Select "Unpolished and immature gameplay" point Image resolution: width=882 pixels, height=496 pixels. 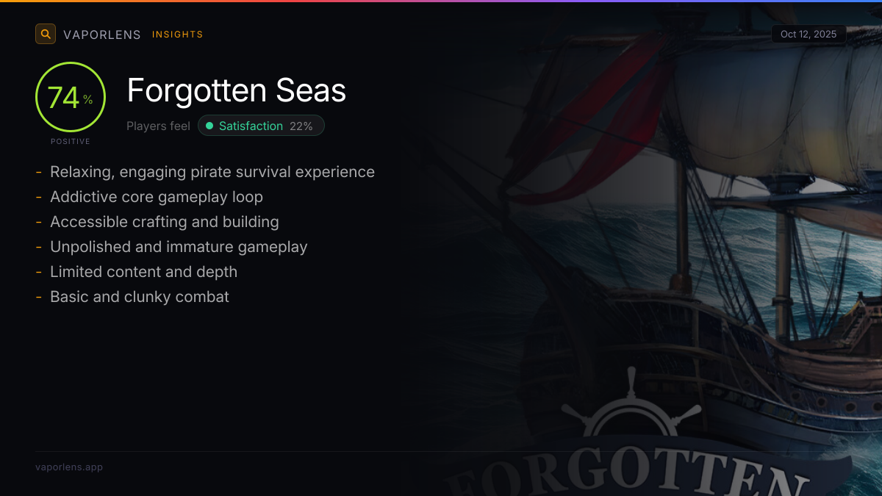tap(179, 247)
